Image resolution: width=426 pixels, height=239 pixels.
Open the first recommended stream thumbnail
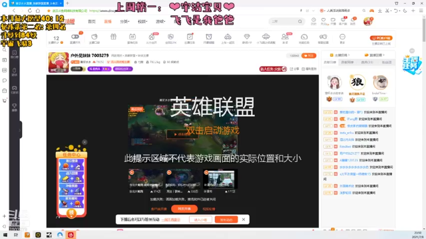145,179
